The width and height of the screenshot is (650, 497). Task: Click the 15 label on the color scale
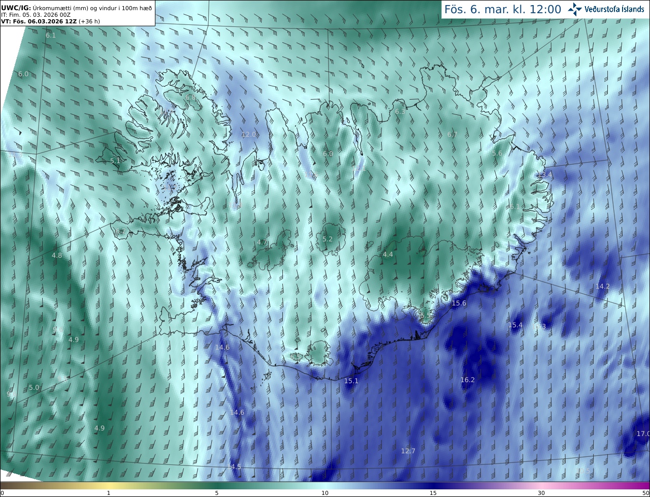[x=433, y=493]
